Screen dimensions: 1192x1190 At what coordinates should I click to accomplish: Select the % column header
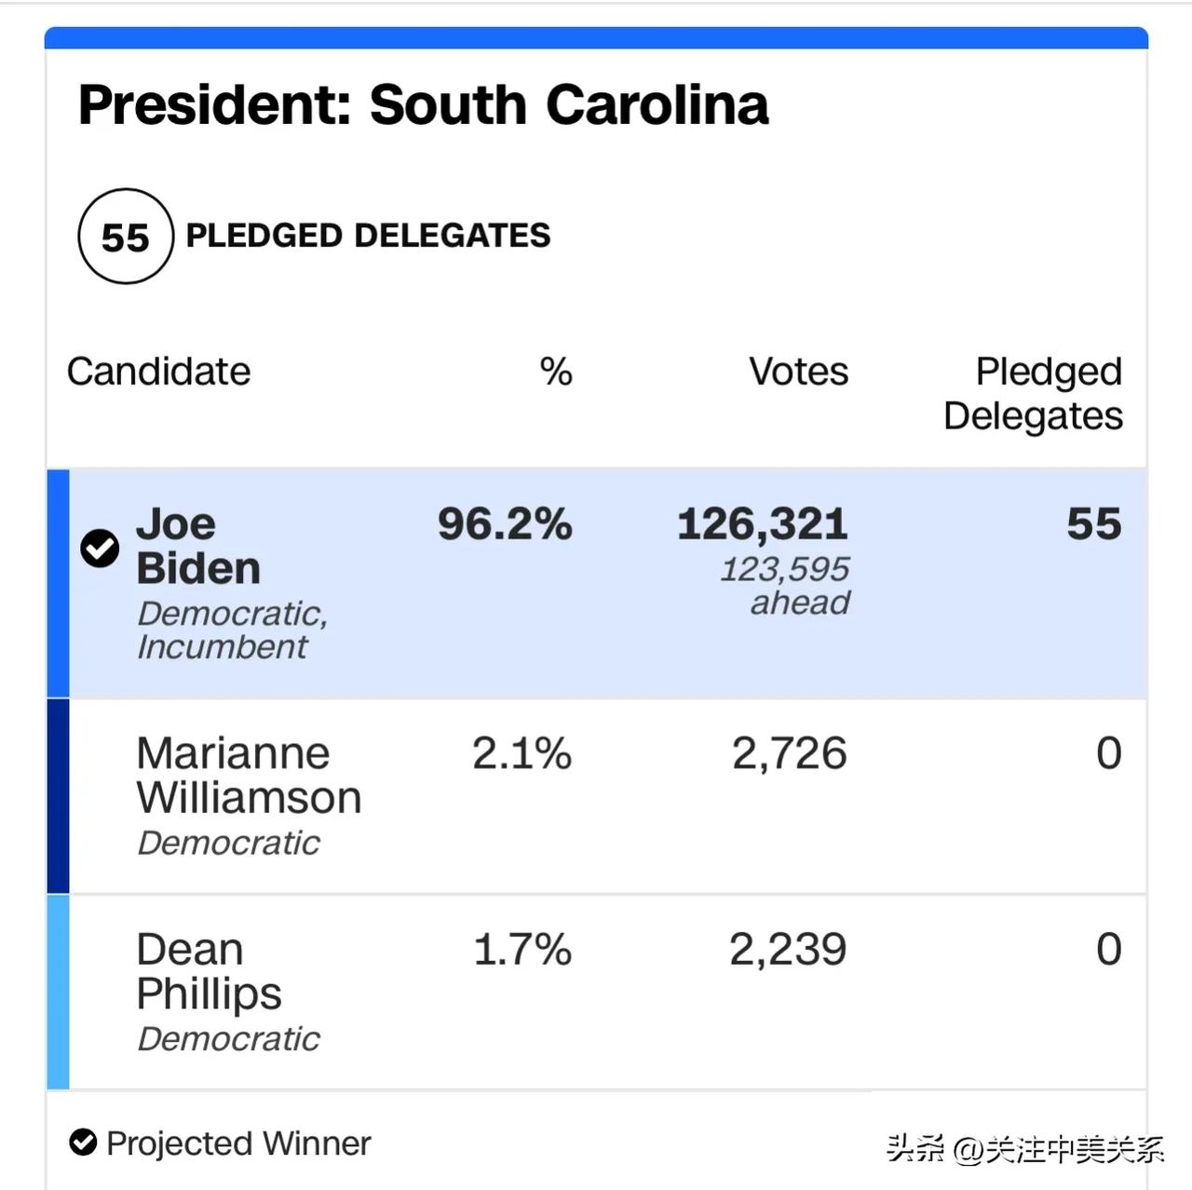[555, 372]
